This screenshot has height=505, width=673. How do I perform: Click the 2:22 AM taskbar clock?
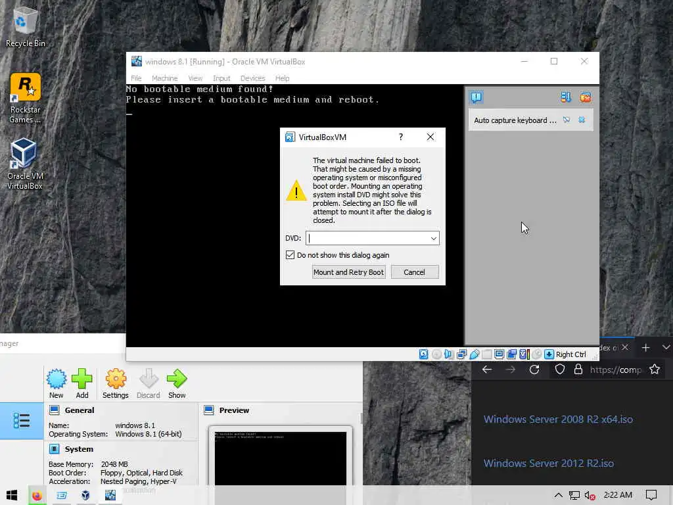coord(618,495)
